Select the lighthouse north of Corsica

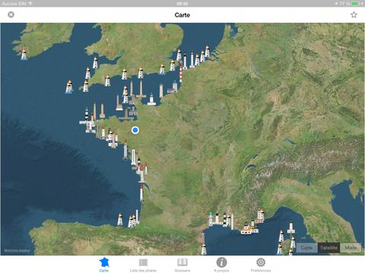(x=291, y=227)
